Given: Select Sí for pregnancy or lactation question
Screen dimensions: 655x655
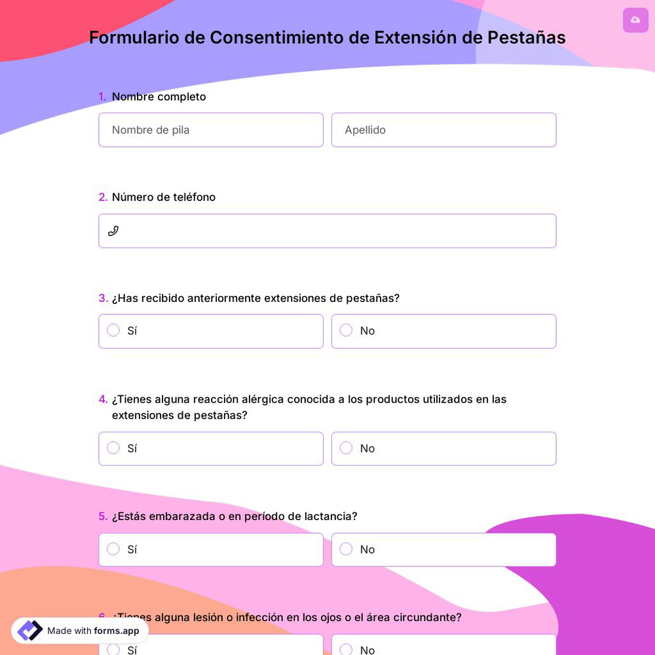Looking at the screenshot, I should 113,549.
